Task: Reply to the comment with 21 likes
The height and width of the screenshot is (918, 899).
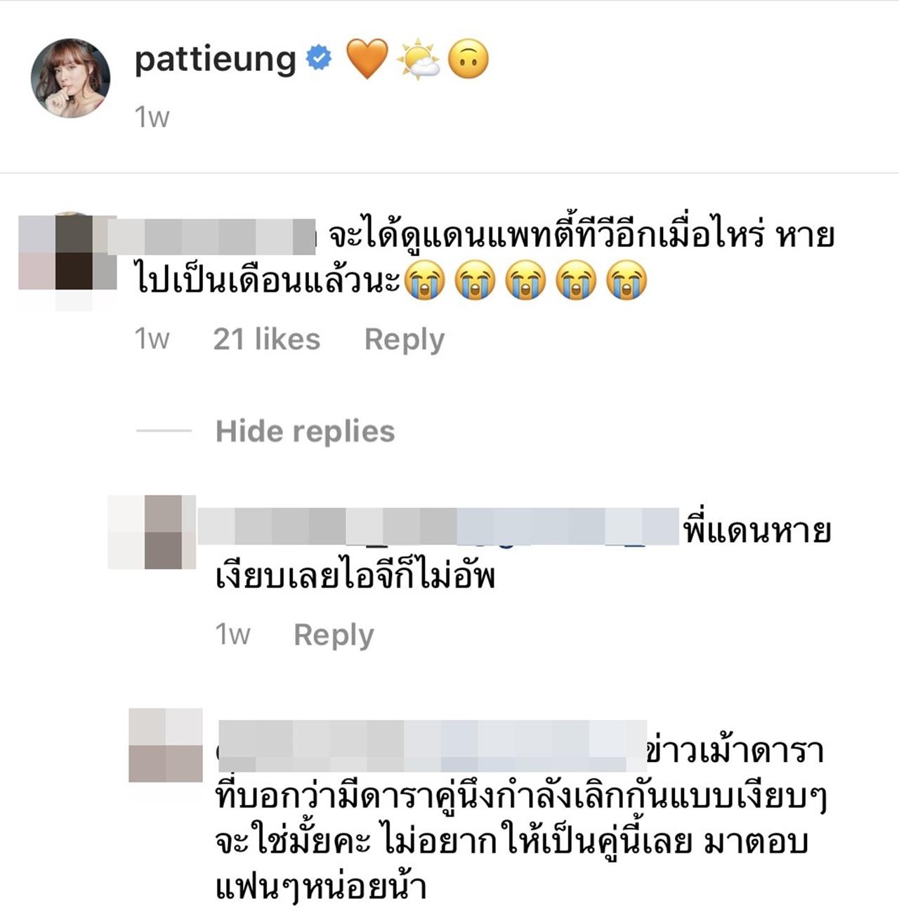Action: 405,340
